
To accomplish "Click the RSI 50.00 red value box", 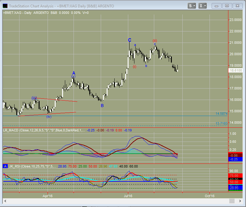I will click(235, 182).
